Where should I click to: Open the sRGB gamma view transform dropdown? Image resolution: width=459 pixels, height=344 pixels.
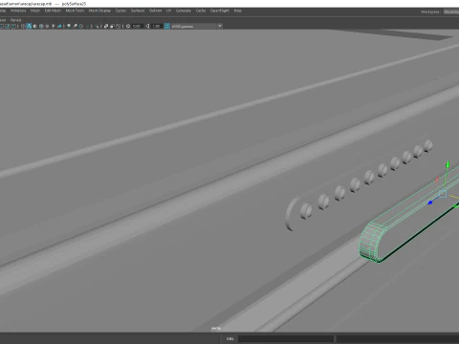point(197,26)
